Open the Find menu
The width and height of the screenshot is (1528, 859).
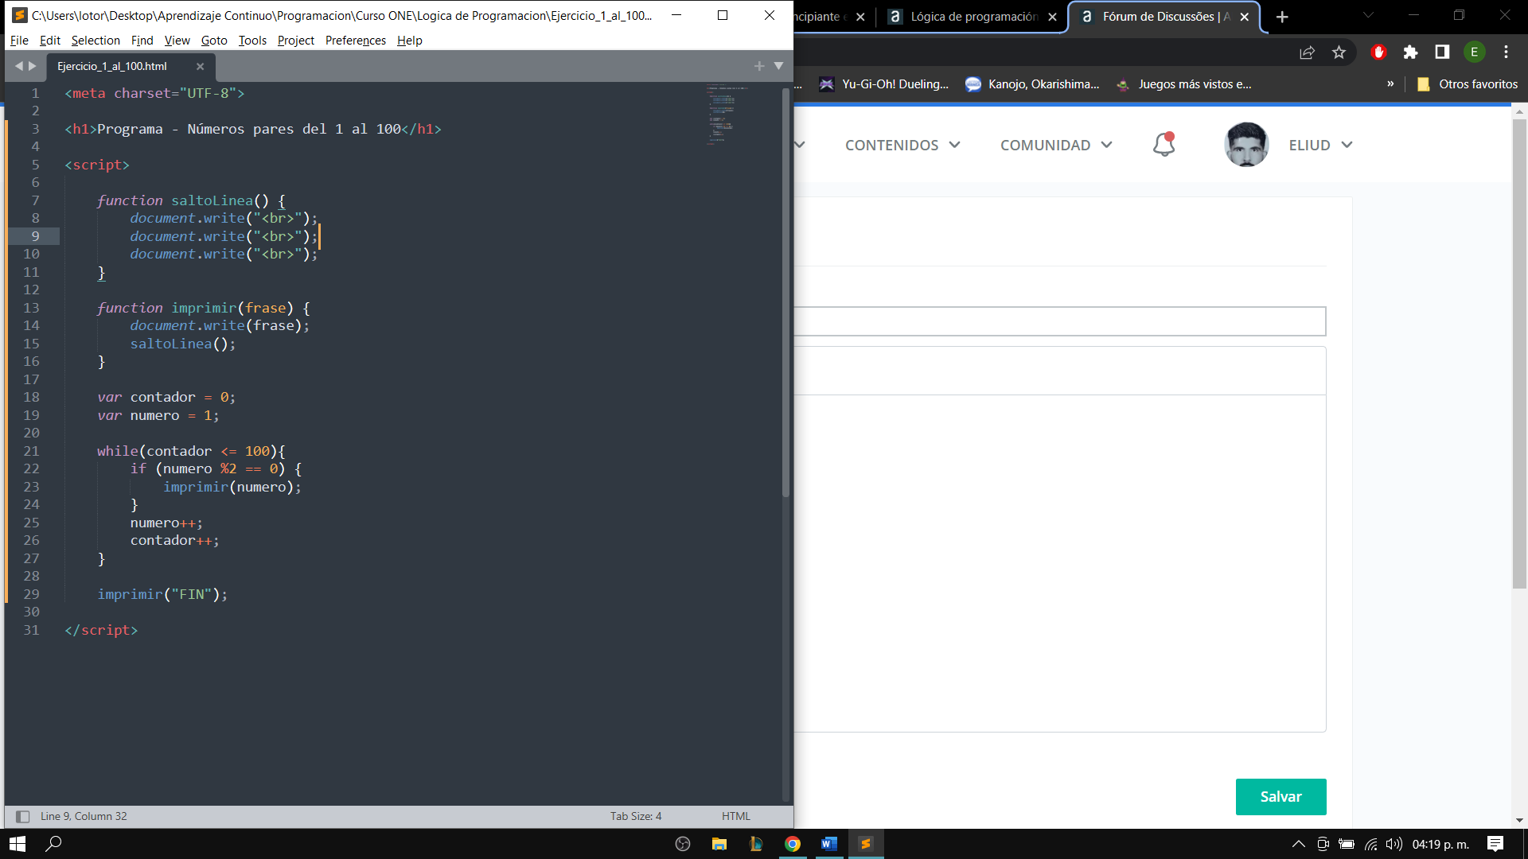[x=142, y=41]
